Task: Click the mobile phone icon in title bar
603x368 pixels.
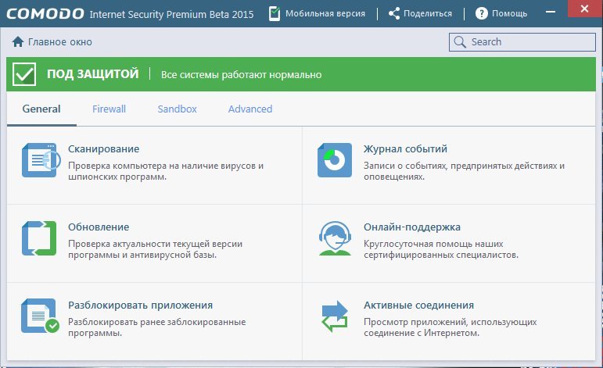Action: pyautogui.click(x=275, y=14)
